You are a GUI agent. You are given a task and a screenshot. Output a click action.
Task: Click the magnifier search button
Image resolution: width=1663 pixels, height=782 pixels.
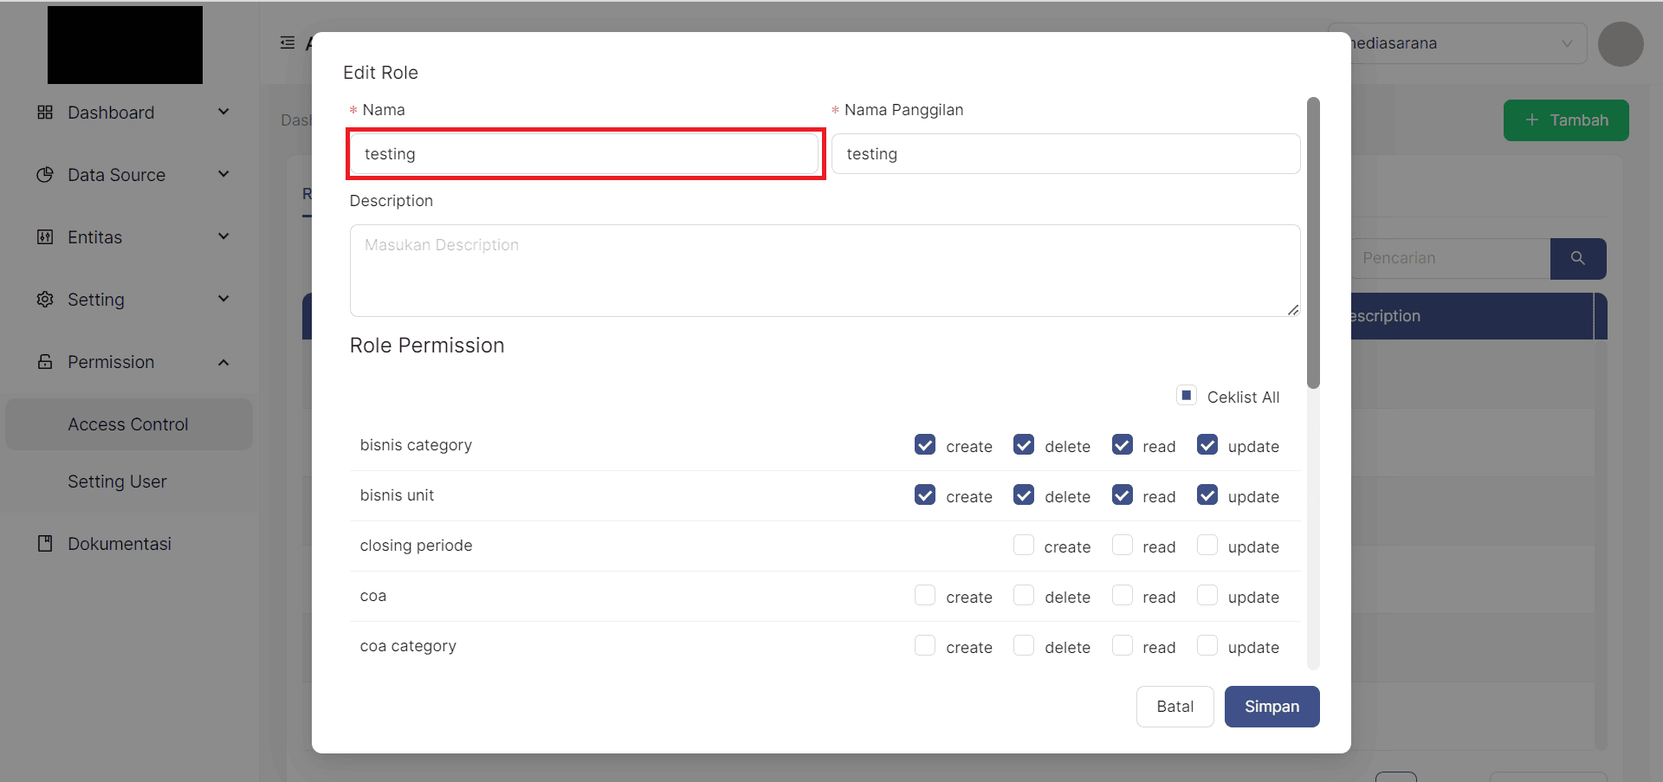pyautogui.click(x=1577, y=258)
